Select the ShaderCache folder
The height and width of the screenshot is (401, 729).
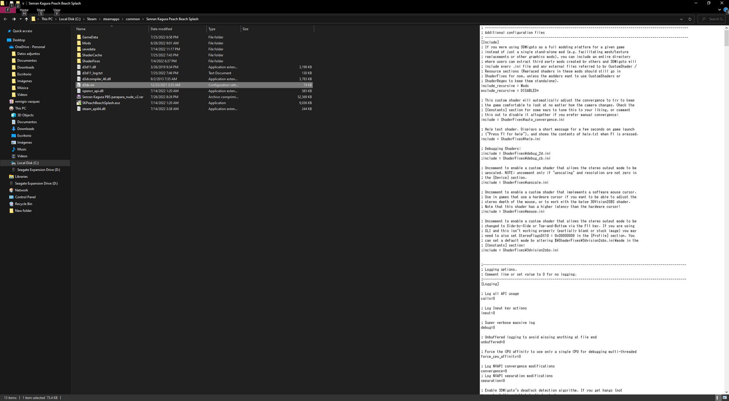pos(92,55)
